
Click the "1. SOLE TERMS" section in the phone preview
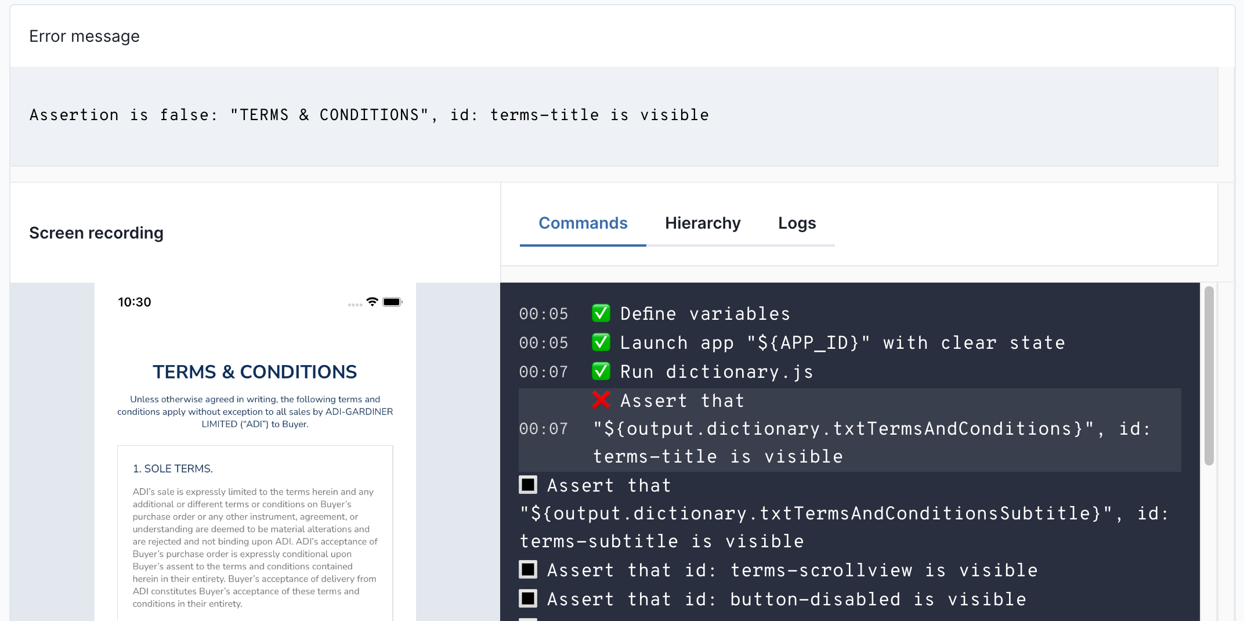(x=173, y=468)
